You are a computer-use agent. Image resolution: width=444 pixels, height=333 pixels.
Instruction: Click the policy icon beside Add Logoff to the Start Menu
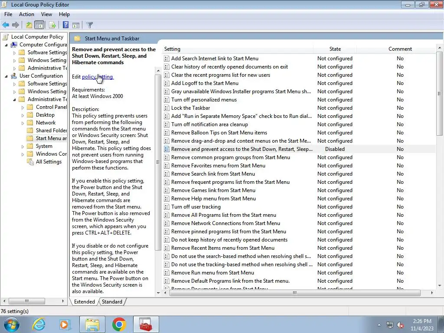[167, 83]
